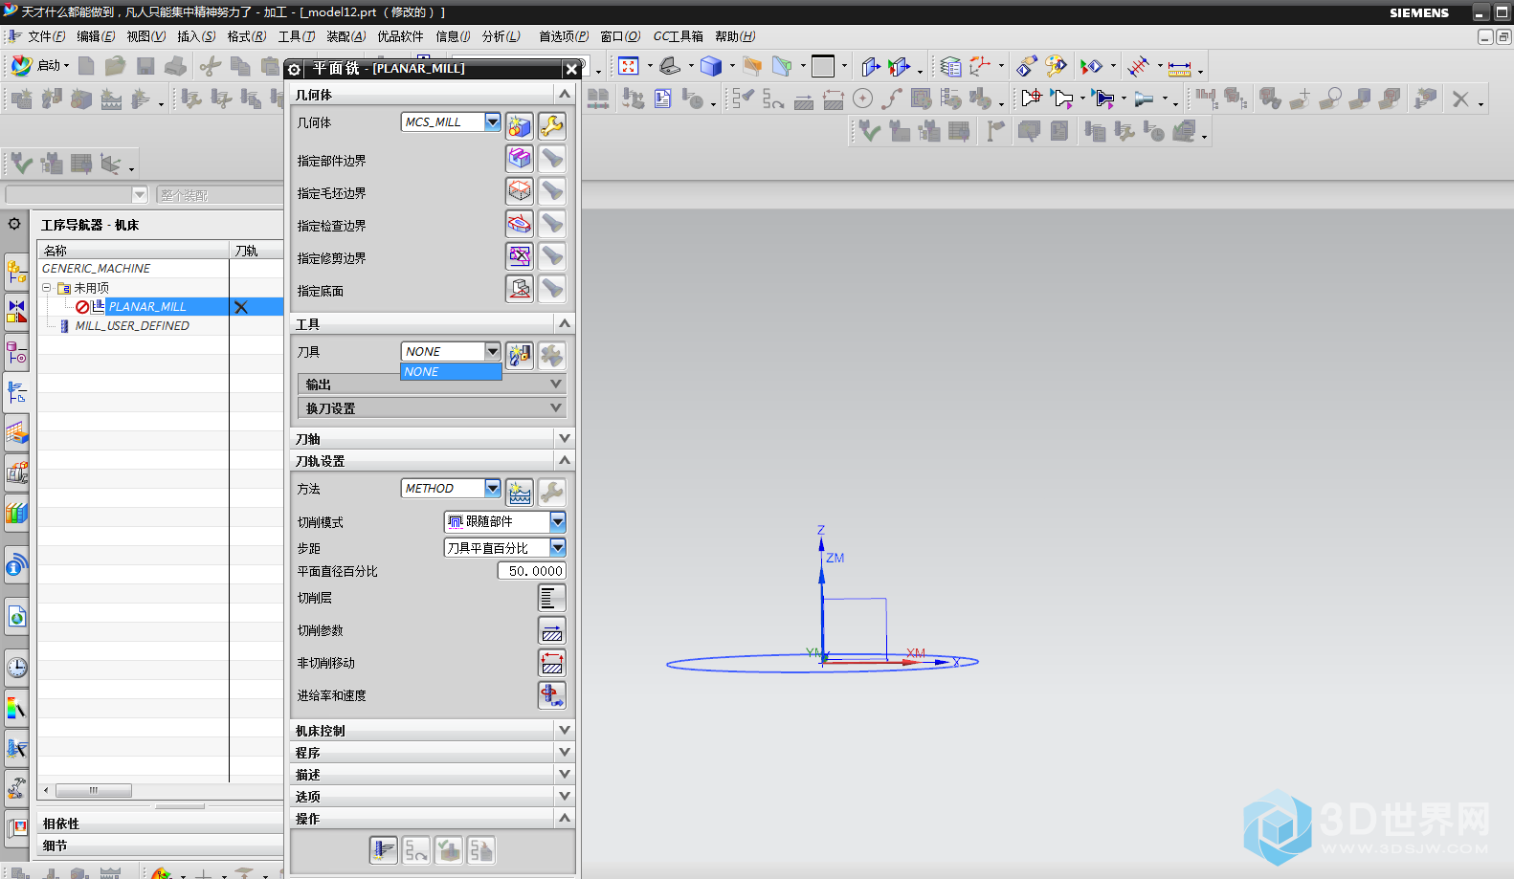
Task: Open the 非切削移动 non-cutting moves icon
Action: pyautogui.click(x=552, y=663)
